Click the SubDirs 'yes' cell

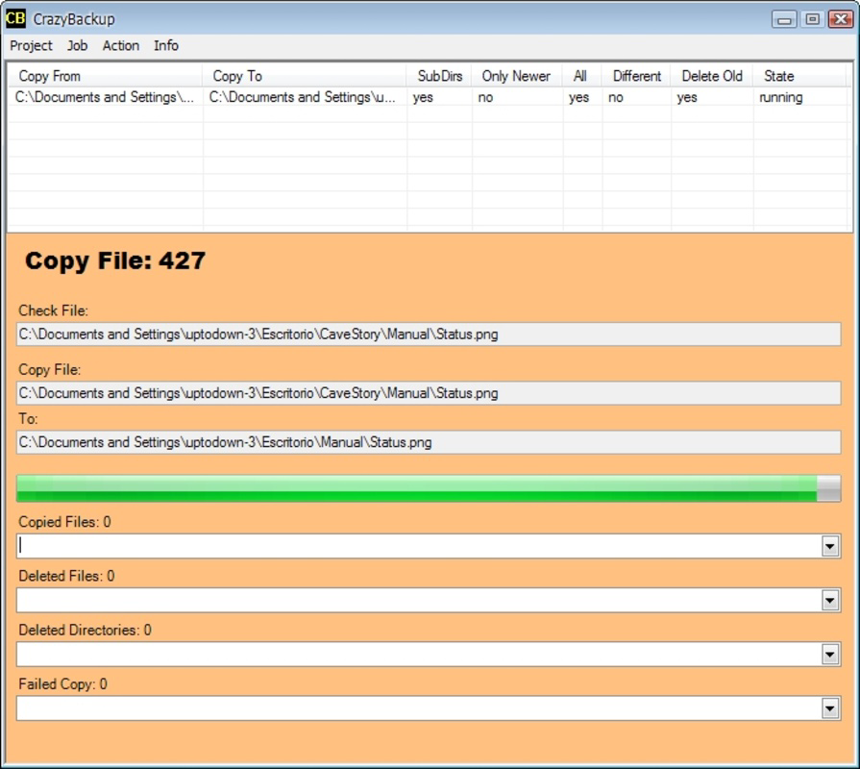[439, 97]
